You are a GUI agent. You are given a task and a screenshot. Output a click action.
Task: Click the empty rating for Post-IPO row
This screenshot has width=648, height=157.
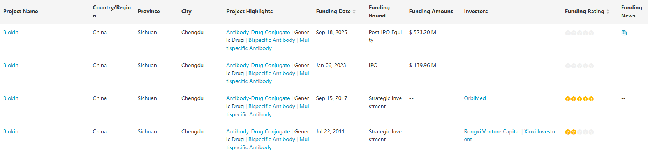tap(579, 33)
